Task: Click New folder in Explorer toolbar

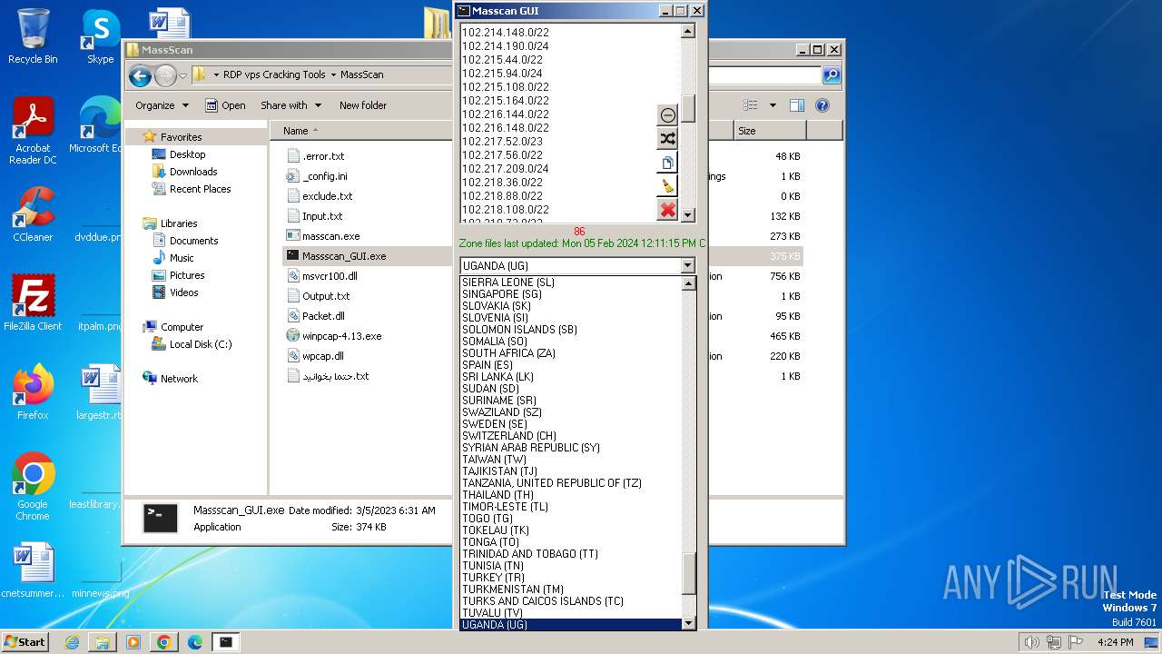Action: tap(363, 105)
